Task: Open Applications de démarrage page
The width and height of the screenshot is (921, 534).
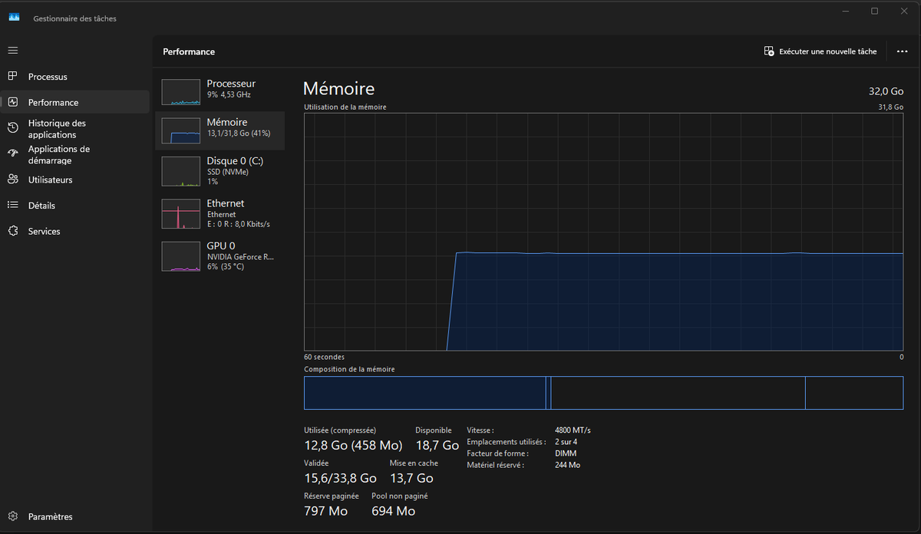Action: [x=74, y=154]
